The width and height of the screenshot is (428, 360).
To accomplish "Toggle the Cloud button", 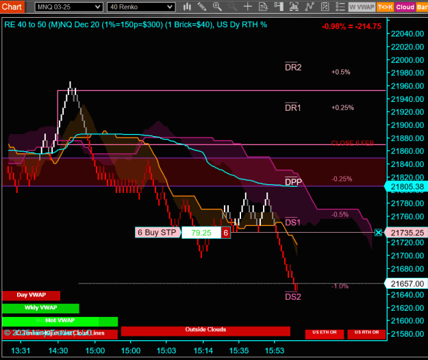I will tap(405, 7).
